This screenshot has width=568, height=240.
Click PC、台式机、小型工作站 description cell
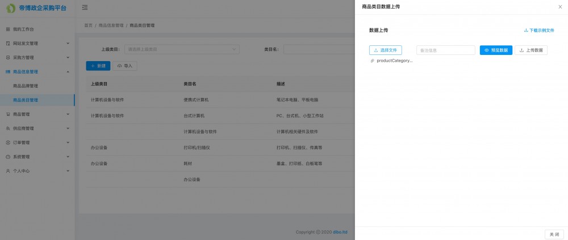click(x=300, y=116)
